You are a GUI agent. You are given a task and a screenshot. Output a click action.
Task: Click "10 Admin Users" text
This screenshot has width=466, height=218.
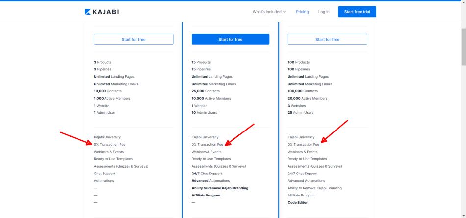point(205,113)
